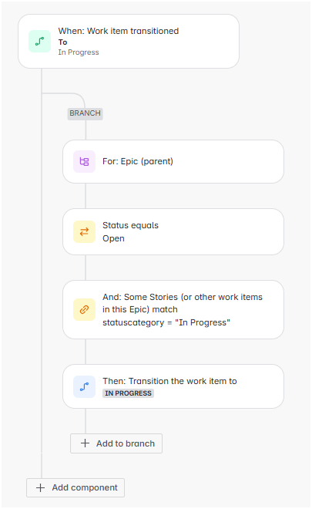Click the BRANCH label tag
Screen dimensions: 312x509
[x=86, y=113]
